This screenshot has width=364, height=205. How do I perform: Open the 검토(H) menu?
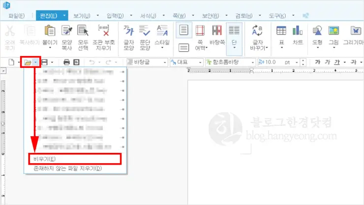[x=244, y=16]
